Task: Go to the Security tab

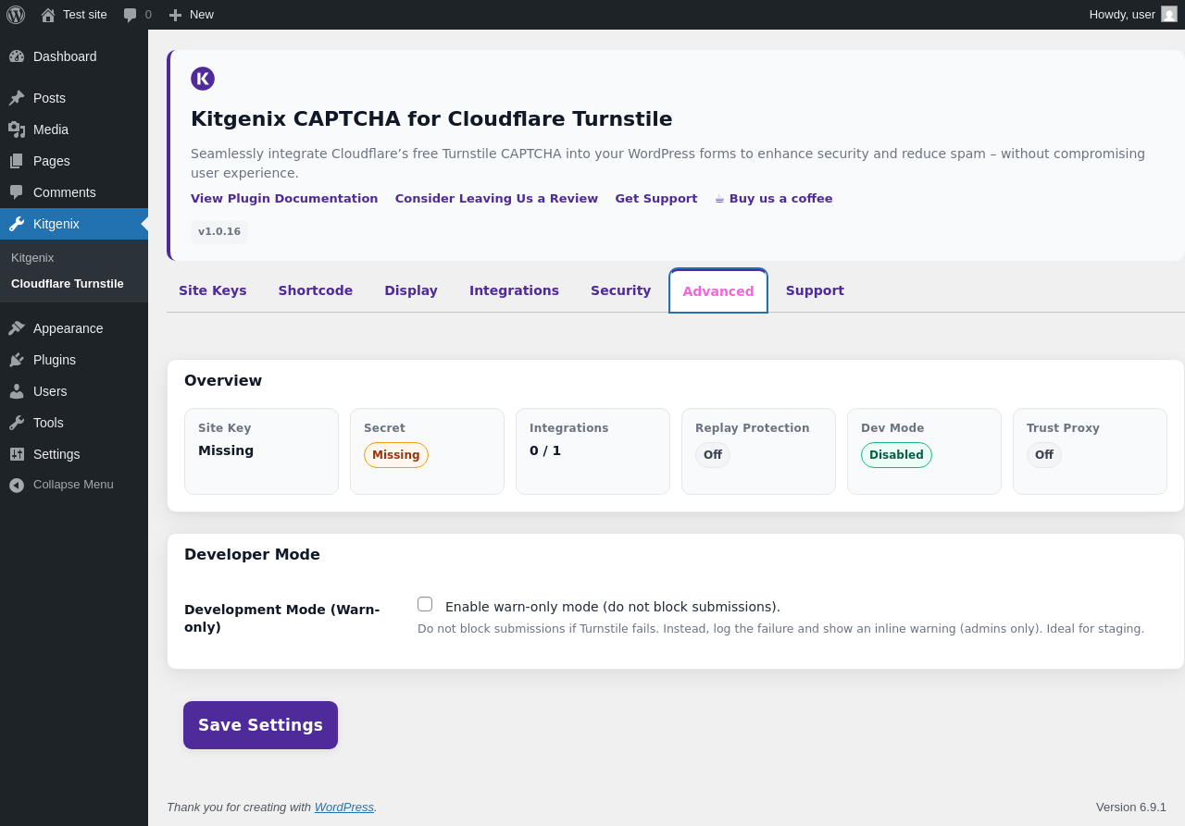Action: pos(620,290)
